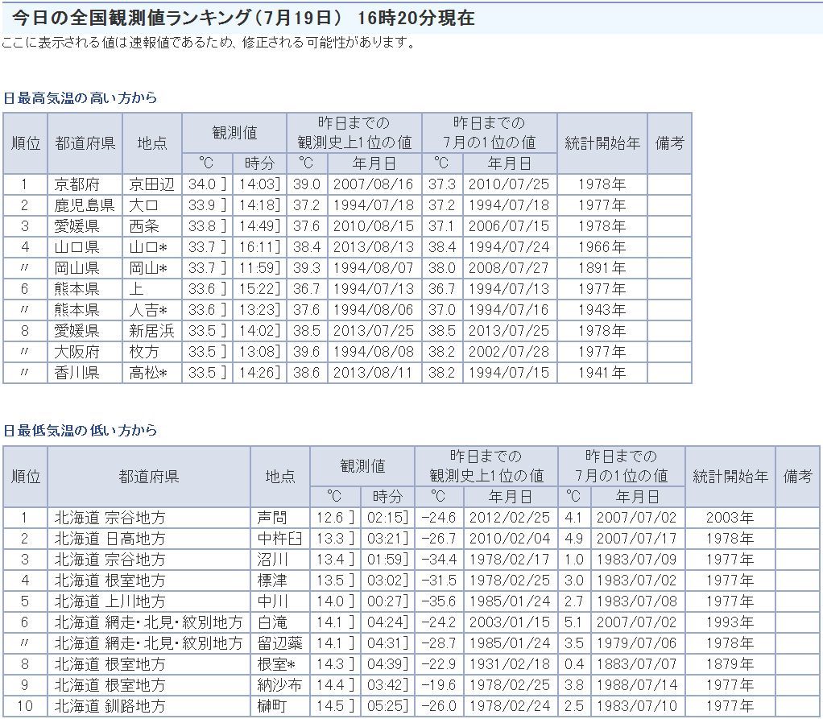The width and height of the screenshot is (823, 719).
Task: Select the 京田辺 station cell
Action: [x=151, y=184]
